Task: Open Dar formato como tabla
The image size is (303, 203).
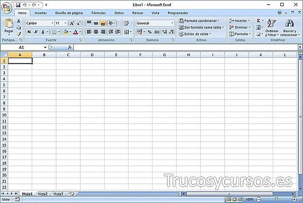Action: (x=201, y=27)
